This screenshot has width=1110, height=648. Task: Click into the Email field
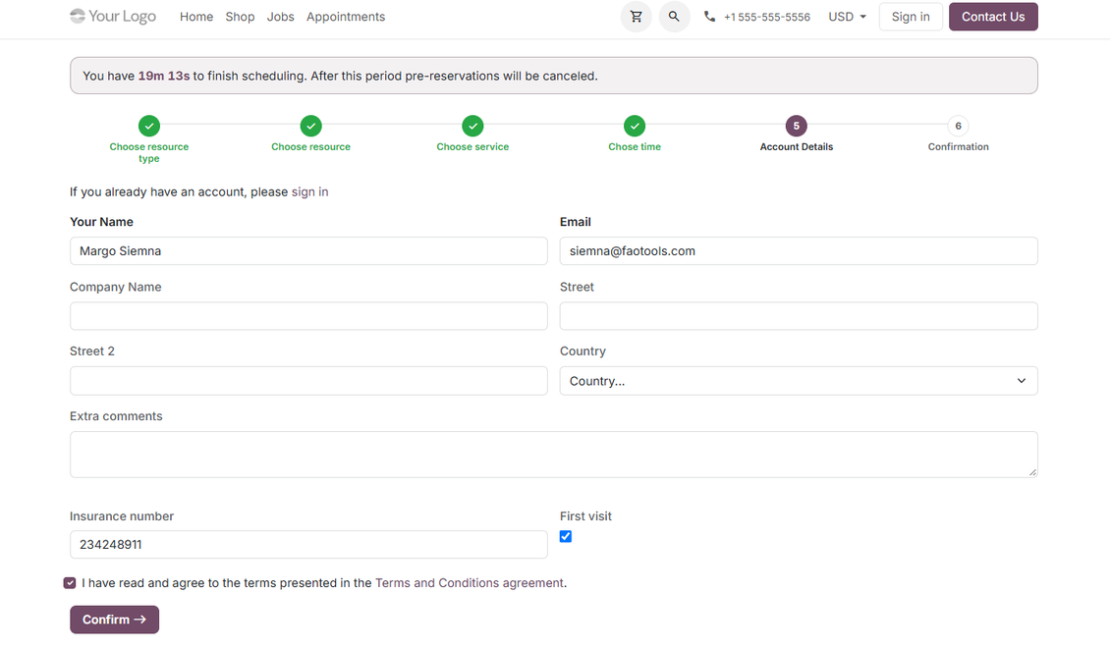point(799,251)
